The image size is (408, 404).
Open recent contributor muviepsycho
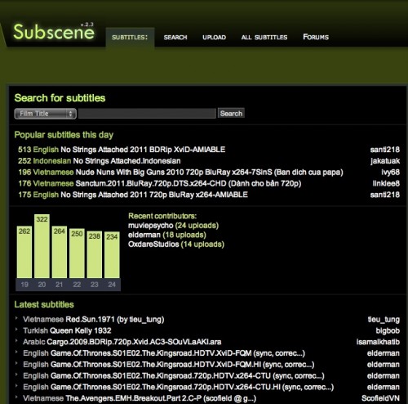150,226
